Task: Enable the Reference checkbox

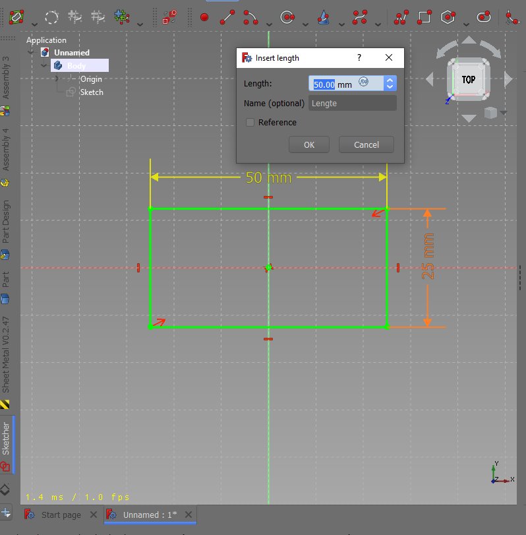Action: [x=250, y=122]
